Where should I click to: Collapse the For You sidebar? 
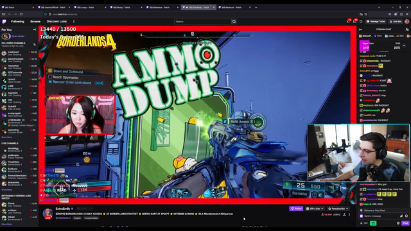(x=34, y=30)
